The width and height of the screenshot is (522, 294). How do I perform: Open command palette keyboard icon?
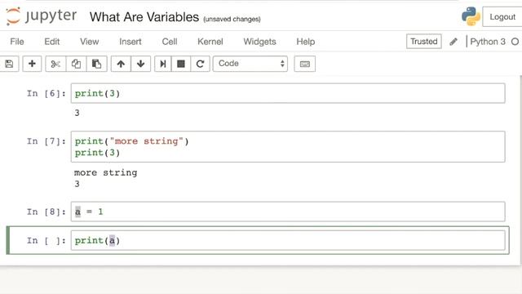click(304, 64)
